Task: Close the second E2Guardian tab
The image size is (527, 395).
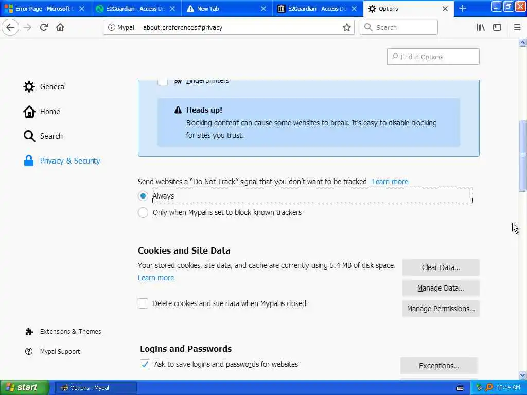Action: click(x=354, y=9)
